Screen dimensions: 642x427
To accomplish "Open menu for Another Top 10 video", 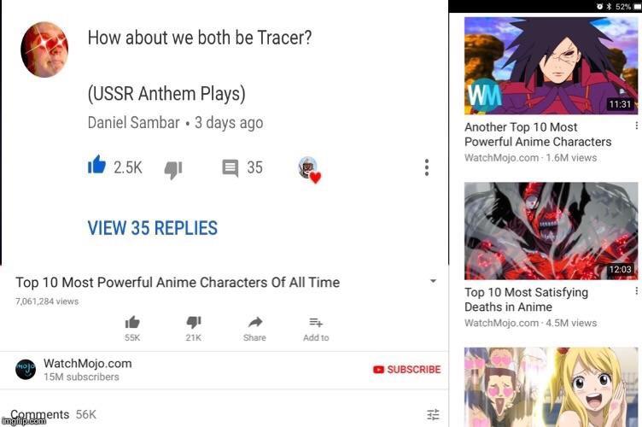I will click(636, 126).
